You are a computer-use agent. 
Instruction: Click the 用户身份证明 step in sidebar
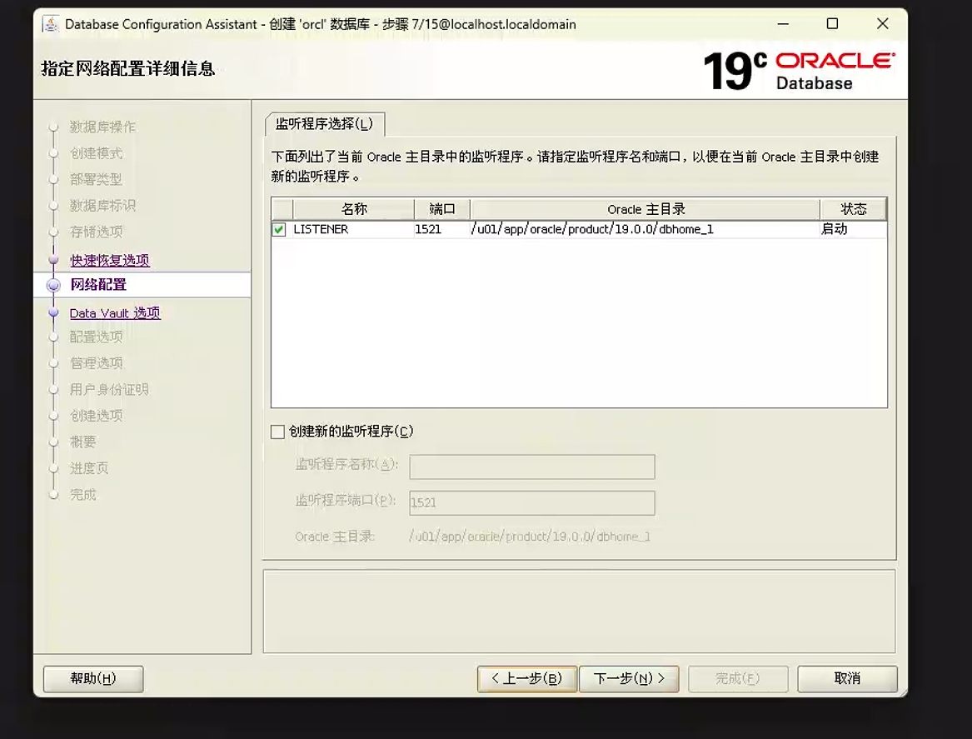109,389
